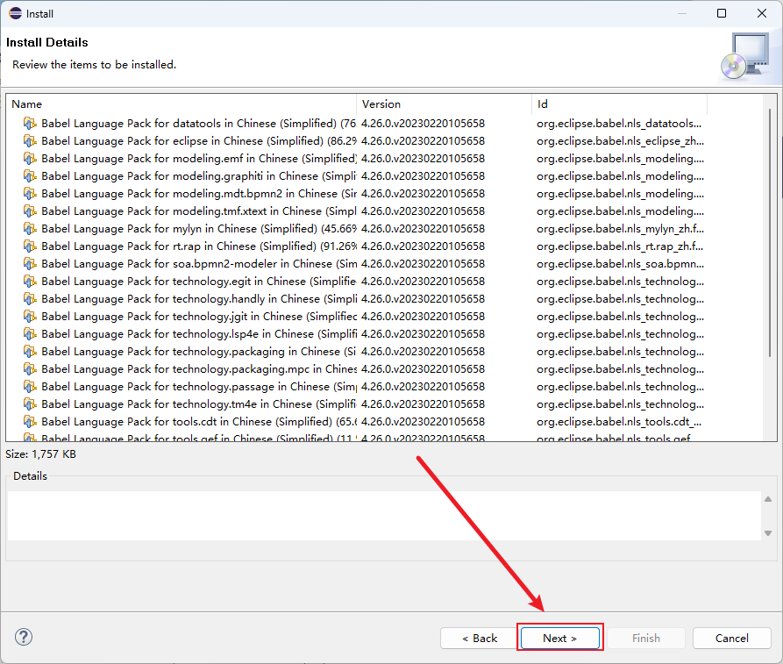The image size is (783, 664).
Task: Go to the next step with Next
Action: tap(559, 638)
